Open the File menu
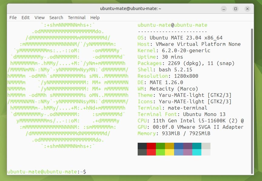This screenshot has height=181, width=262. coord(13,17)
